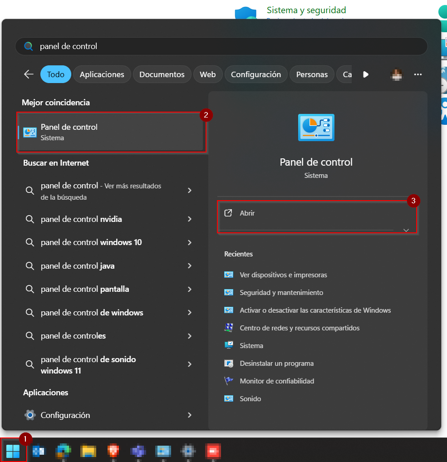
Task: Open recent Ver dispositivos e impresoras
Action: (283, 275)
